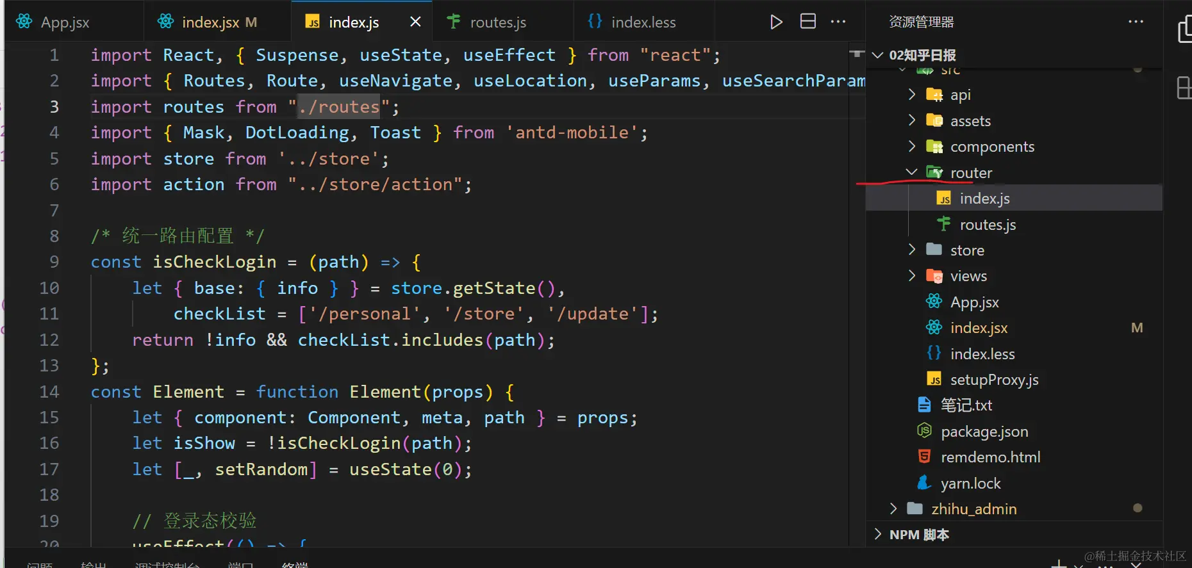
Task: Click the components folder icon
Action: (934, 147)
